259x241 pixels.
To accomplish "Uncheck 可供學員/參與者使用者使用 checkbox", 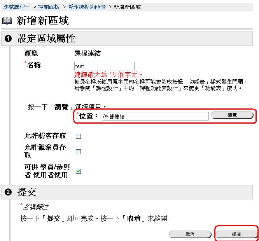I will [x=78, y=171].
